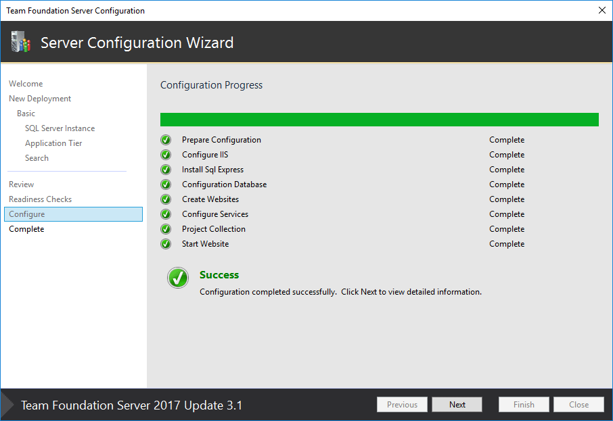Open the Application Tier page
Screen dimensions: 613x421
[53, 143]
